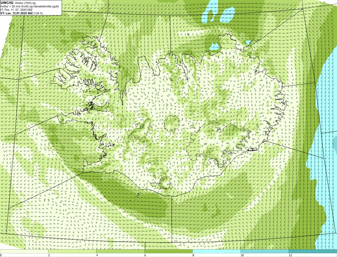This screenshot has width=337, height=257.
Task: Click the legend scale label "8"
Action: point(193,255)
